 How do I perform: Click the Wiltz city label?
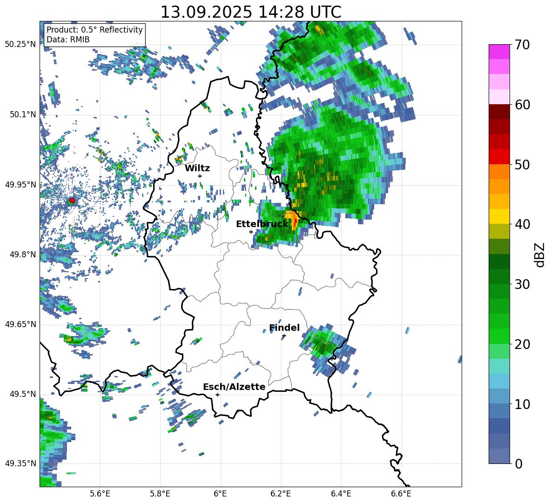[197, 168]
